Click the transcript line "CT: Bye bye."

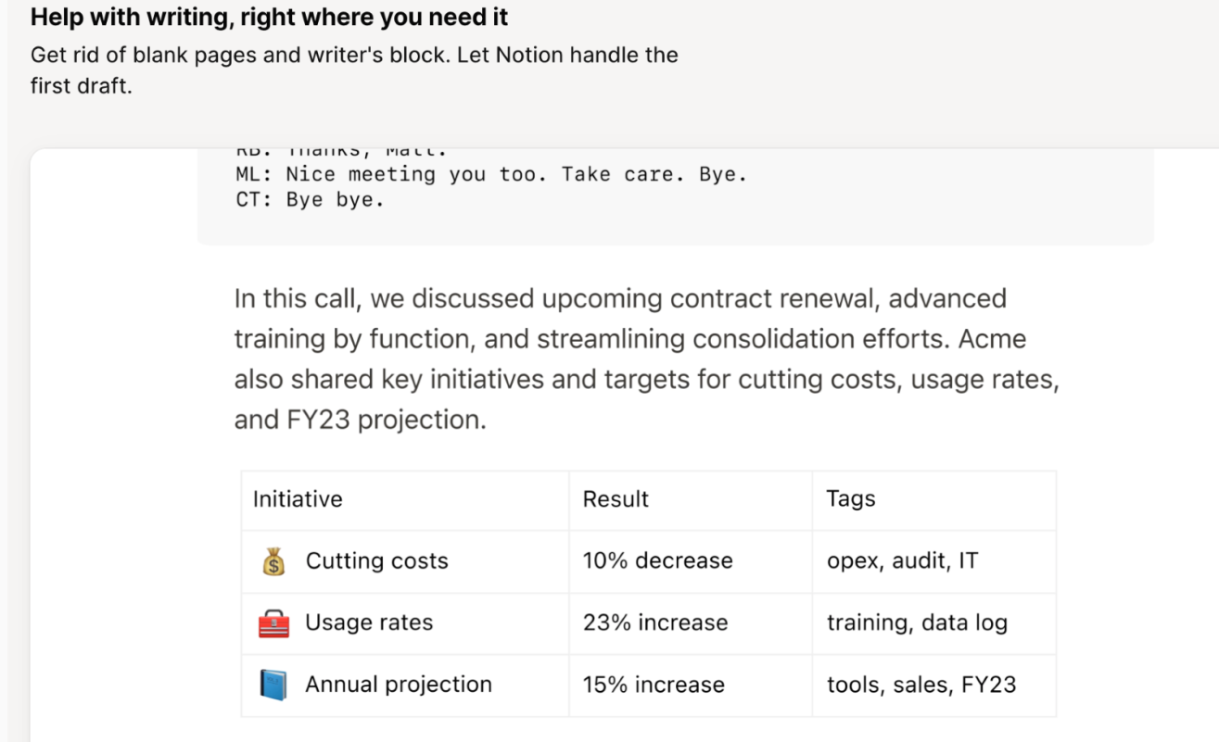tap(310, 199)
